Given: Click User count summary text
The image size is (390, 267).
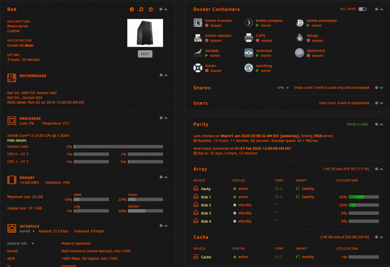Looking at the screenshot, I should click(x=344, y=103).
